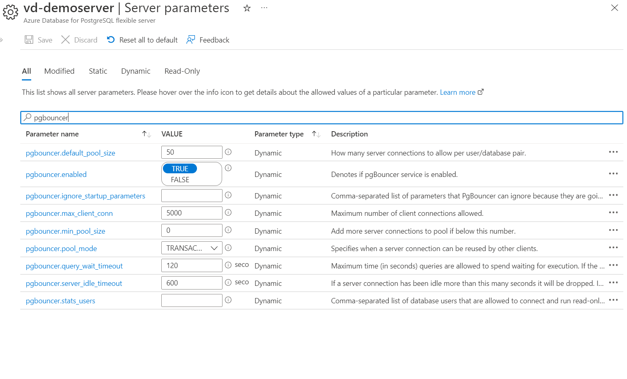The image size is (627, 379).
Task: Click info icon for default_pool_size
Action: pyautogui.click(x=228, y=152)
